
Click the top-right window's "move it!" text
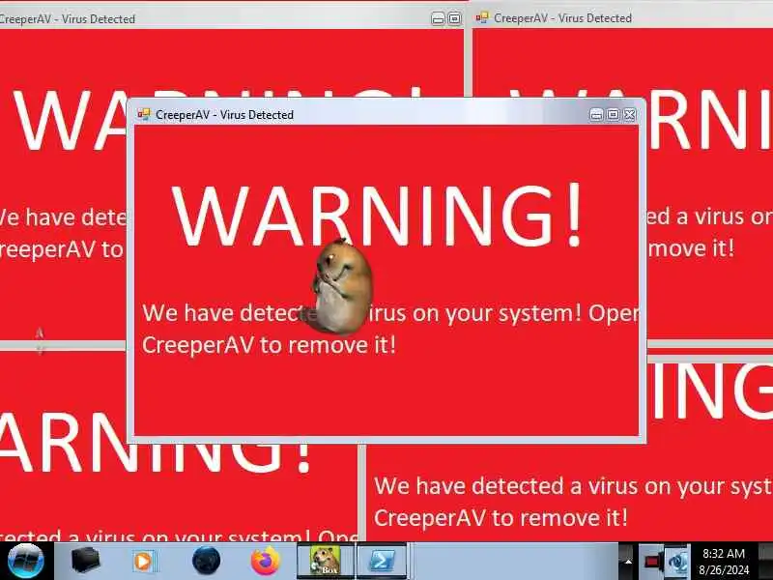pyautogui.click(x=691, y=247)
